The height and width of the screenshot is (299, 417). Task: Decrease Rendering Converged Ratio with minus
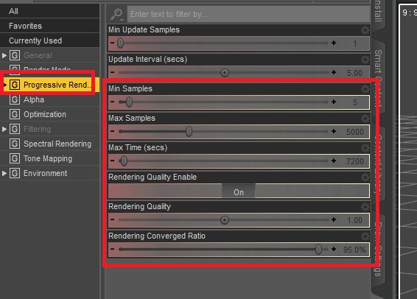pyautogui.click(x=113, y=250)
